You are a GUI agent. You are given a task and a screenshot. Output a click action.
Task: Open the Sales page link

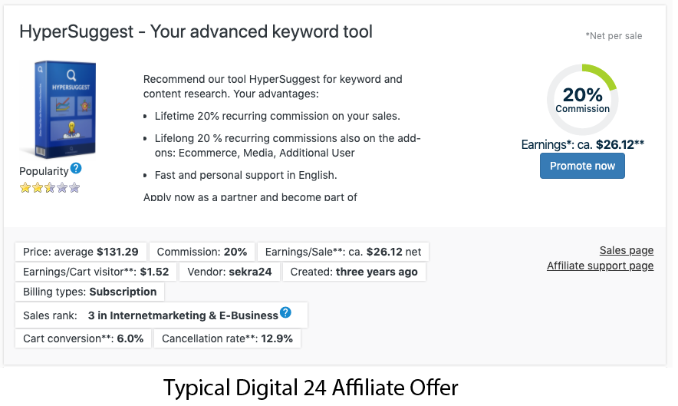click(x=626, y=250)
